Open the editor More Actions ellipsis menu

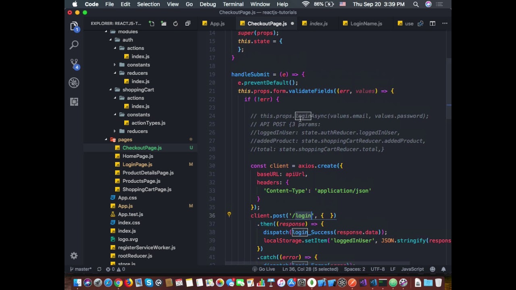click(x=445, y=23)
